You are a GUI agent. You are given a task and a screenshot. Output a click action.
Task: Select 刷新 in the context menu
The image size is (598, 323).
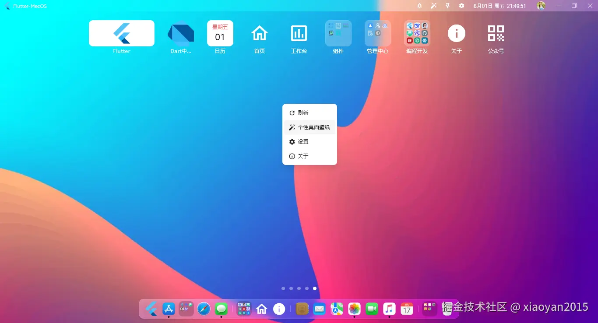[x=302, y=112]
